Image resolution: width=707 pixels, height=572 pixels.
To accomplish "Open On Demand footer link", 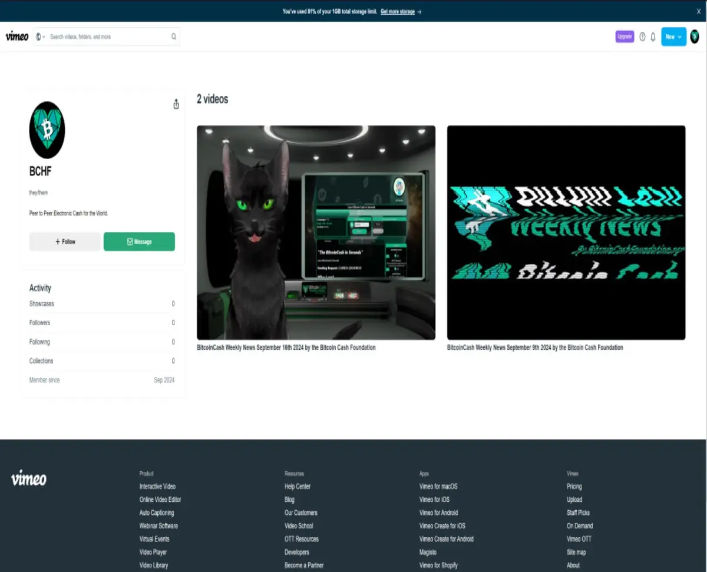I will pos(580,526).
